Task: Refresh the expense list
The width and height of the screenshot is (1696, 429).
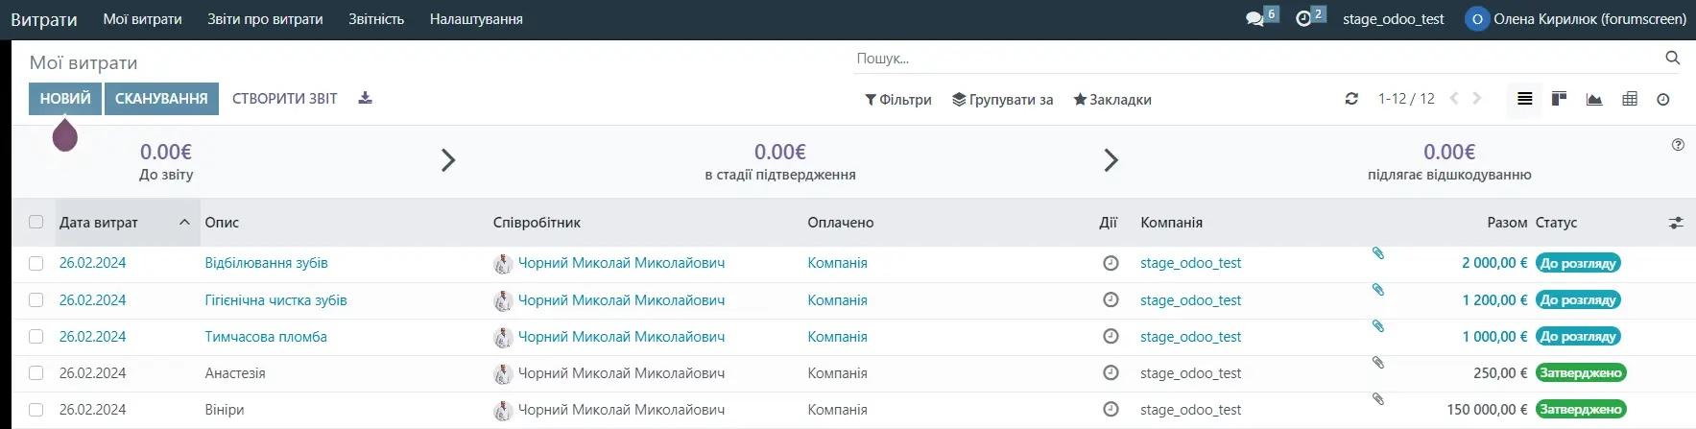Action: (1351, 99)
